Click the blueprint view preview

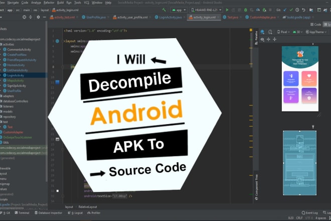299,163
